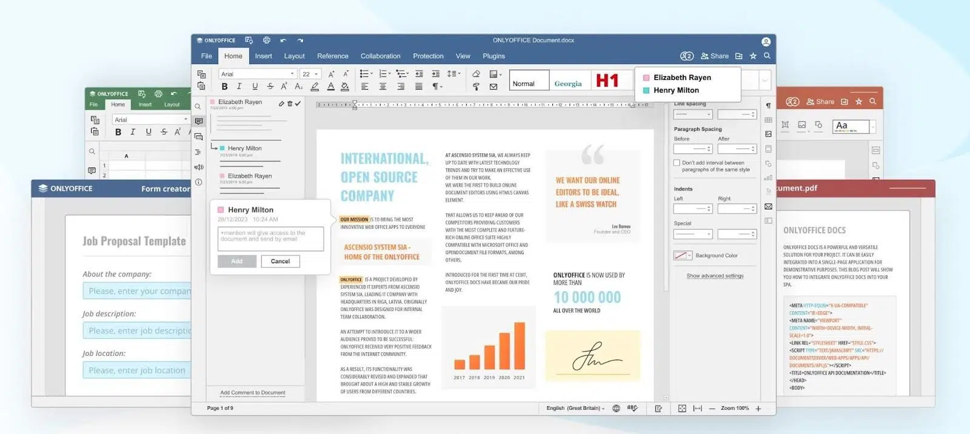Mark document as favorite with star icon
The image size is (970, 434).
tap(753, 56)
